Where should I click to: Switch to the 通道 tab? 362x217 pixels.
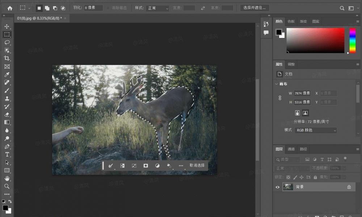[291, 149]
